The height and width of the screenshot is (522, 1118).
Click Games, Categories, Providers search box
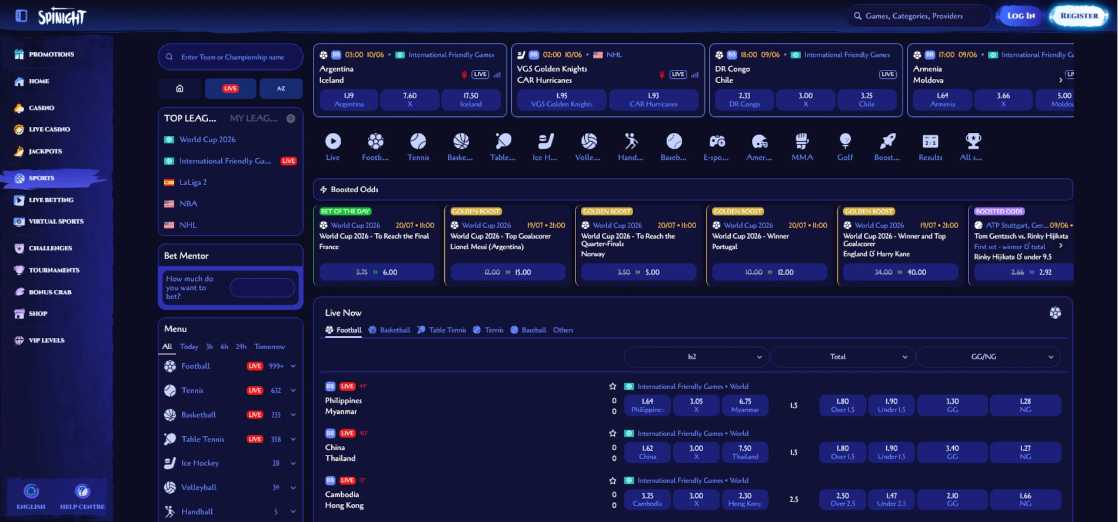918,16
